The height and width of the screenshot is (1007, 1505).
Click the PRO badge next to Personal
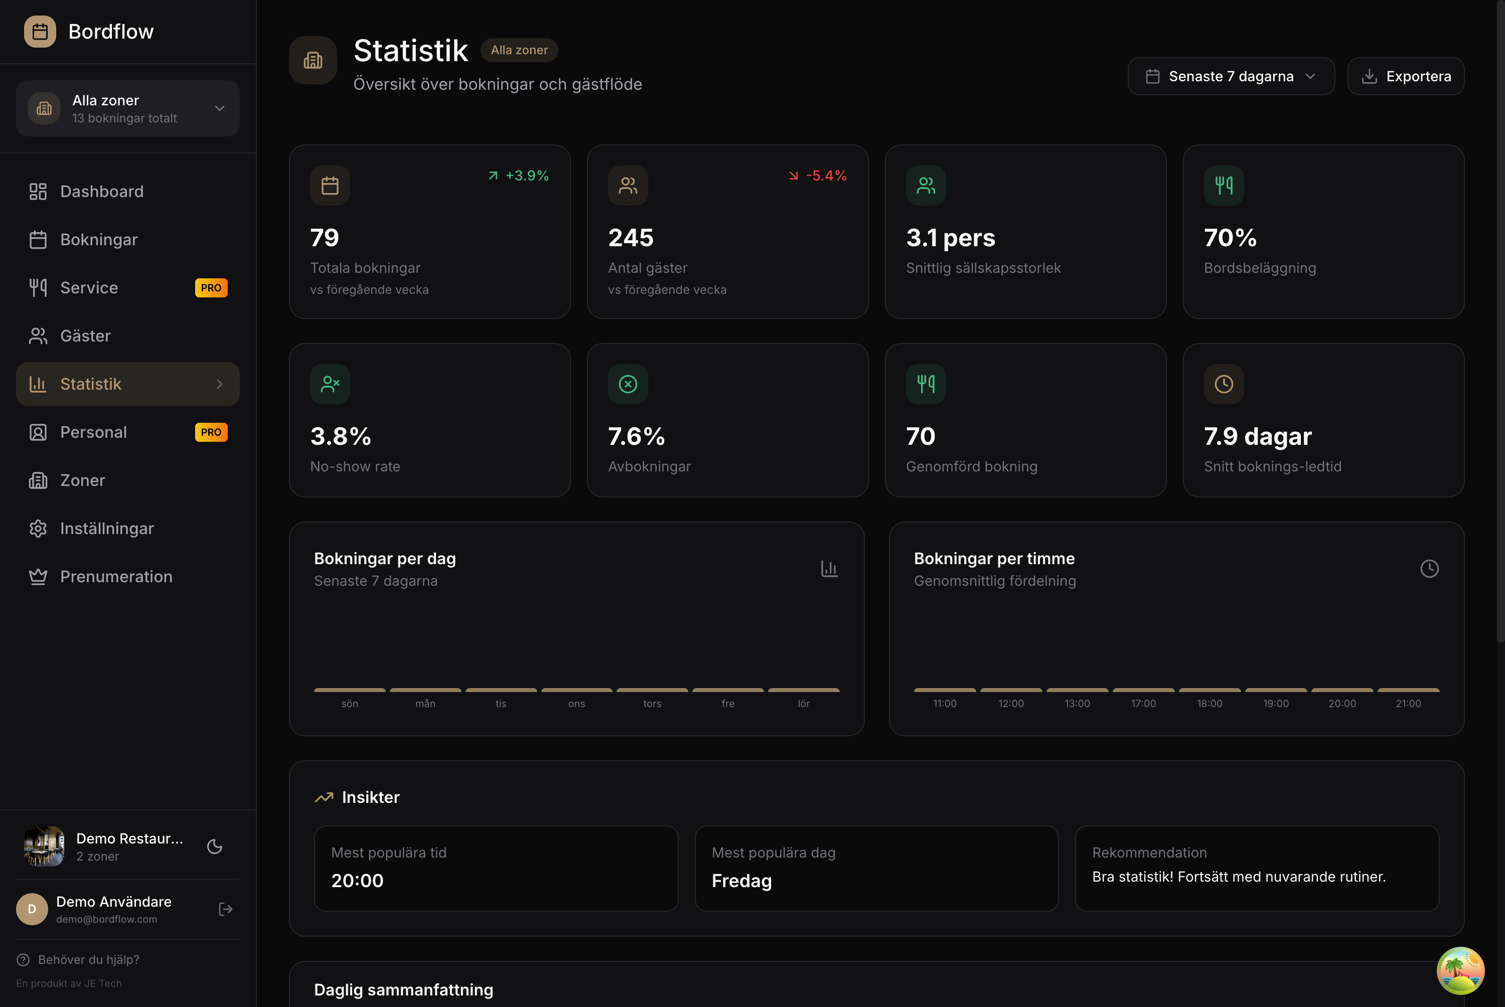(x=211, y=432)
